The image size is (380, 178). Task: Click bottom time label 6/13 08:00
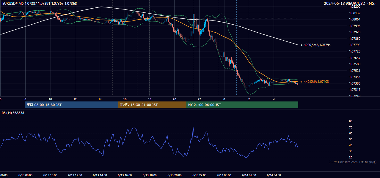25,175
